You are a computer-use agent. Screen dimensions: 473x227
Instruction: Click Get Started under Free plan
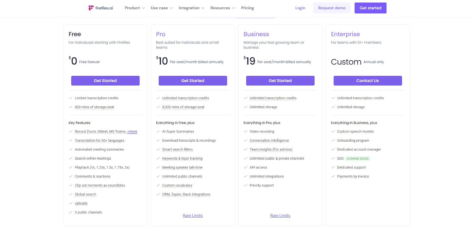pos(105,81)
